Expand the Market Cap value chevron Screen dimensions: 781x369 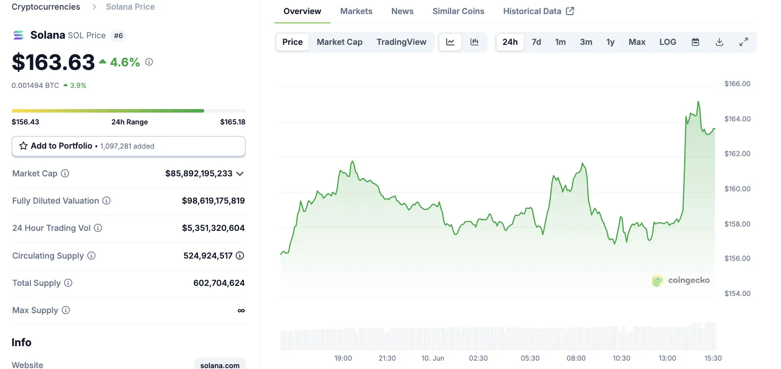(x=240, y=174)
